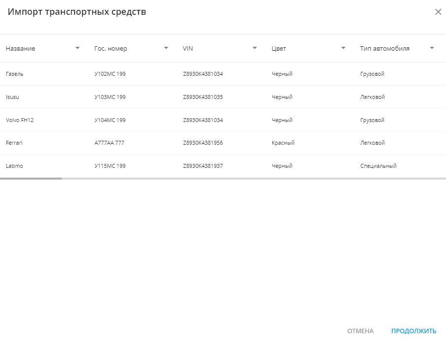The height and width of the screenshot is (343, 446).
Task: Click plate number А777АА 777
Action: point(109,143)
